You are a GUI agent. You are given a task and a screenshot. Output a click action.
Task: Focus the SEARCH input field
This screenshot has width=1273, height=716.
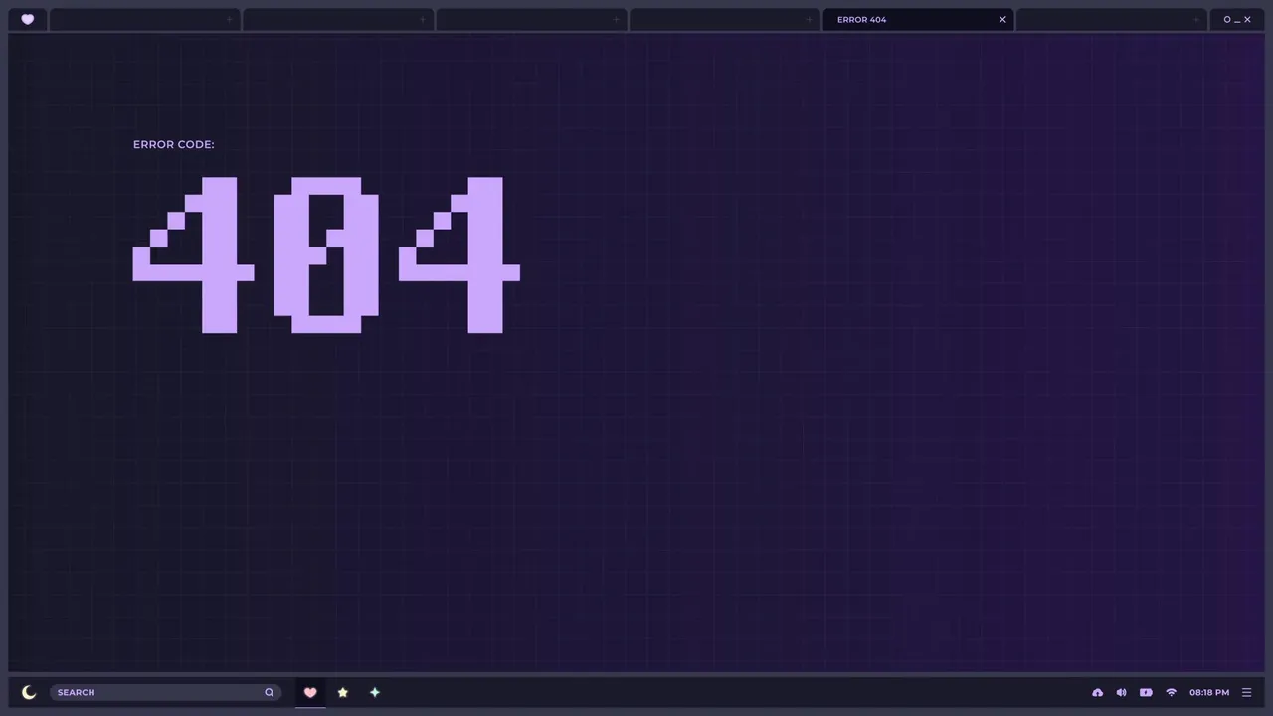pos(165,692)
